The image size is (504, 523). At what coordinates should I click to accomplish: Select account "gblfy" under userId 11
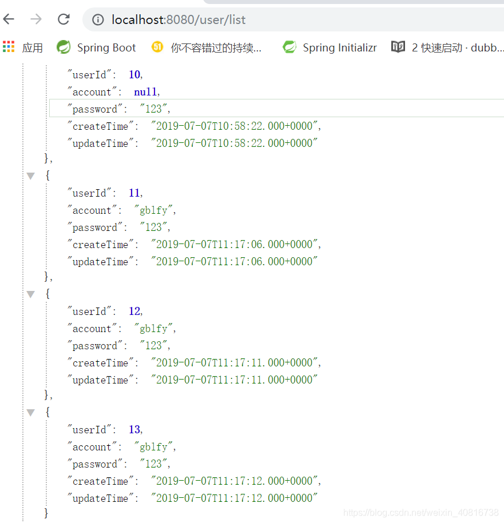[x=153, y=210]
